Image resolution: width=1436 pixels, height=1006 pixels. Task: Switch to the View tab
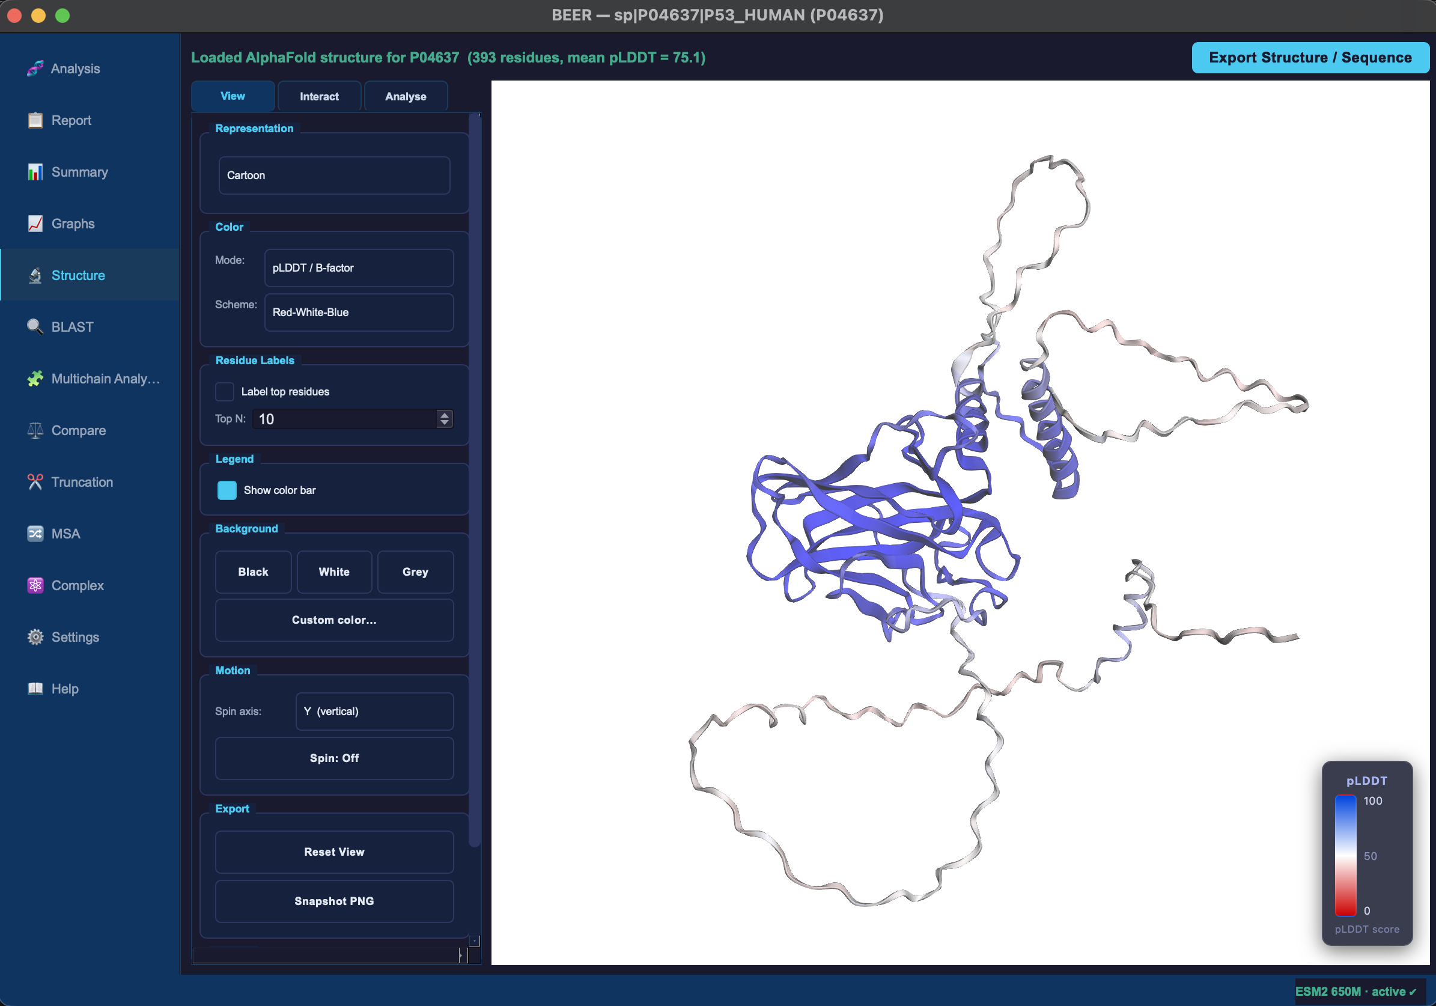[233, 96]
